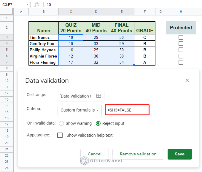Close the Data validation dialog
202x172 pixels.
coord(187,80)
